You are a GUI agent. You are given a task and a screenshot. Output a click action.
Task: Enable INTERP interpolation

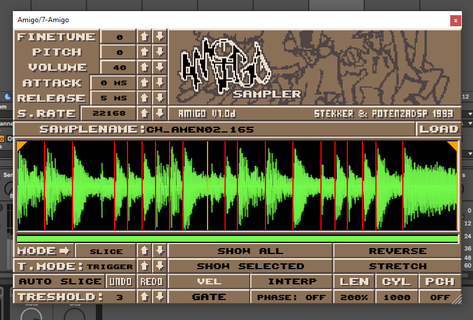[x=292, y=281]
